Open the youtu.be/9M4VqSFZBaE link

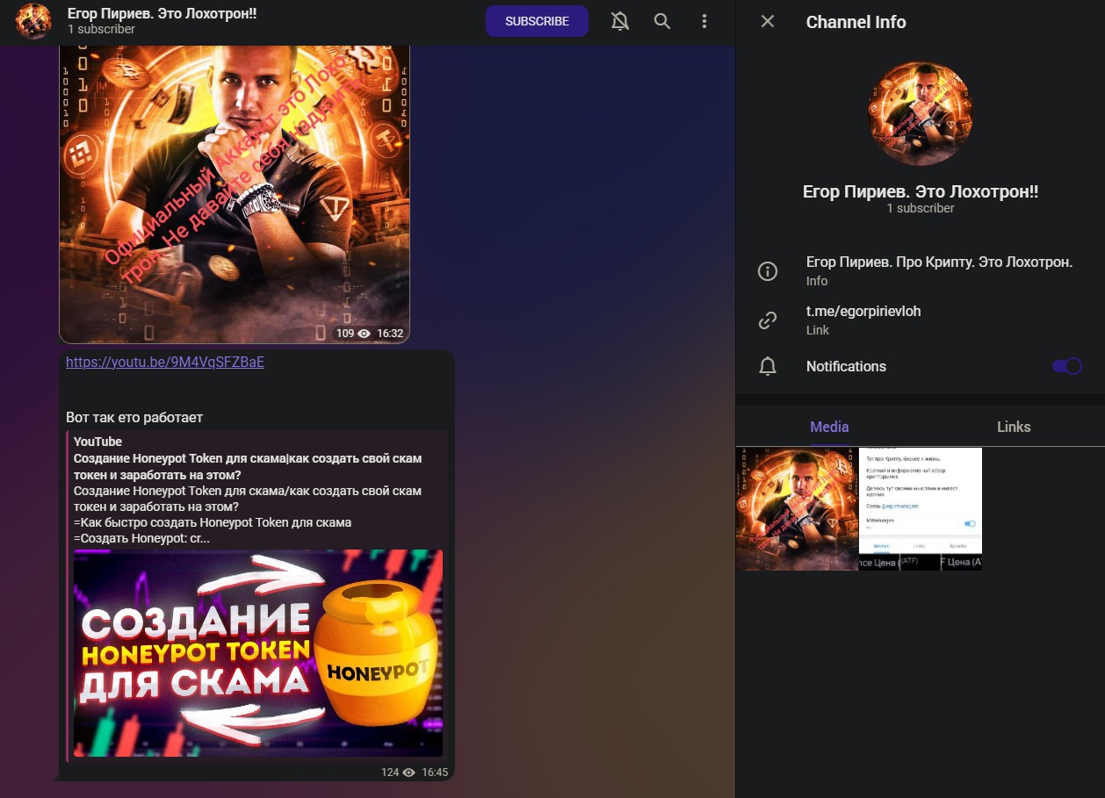(x=165, y=363)
